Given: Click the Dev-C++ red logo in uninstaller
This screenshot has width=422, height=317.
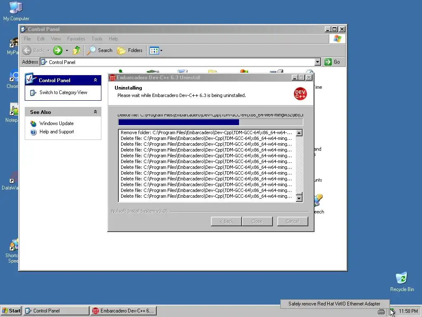Looking at the screenshot, I should pos(300,94).
